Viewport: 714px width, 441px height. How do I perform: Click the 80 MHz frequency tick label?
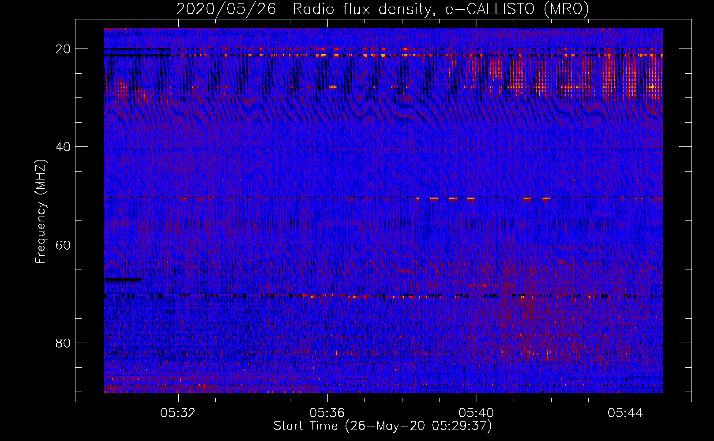(x=64, y=343)
